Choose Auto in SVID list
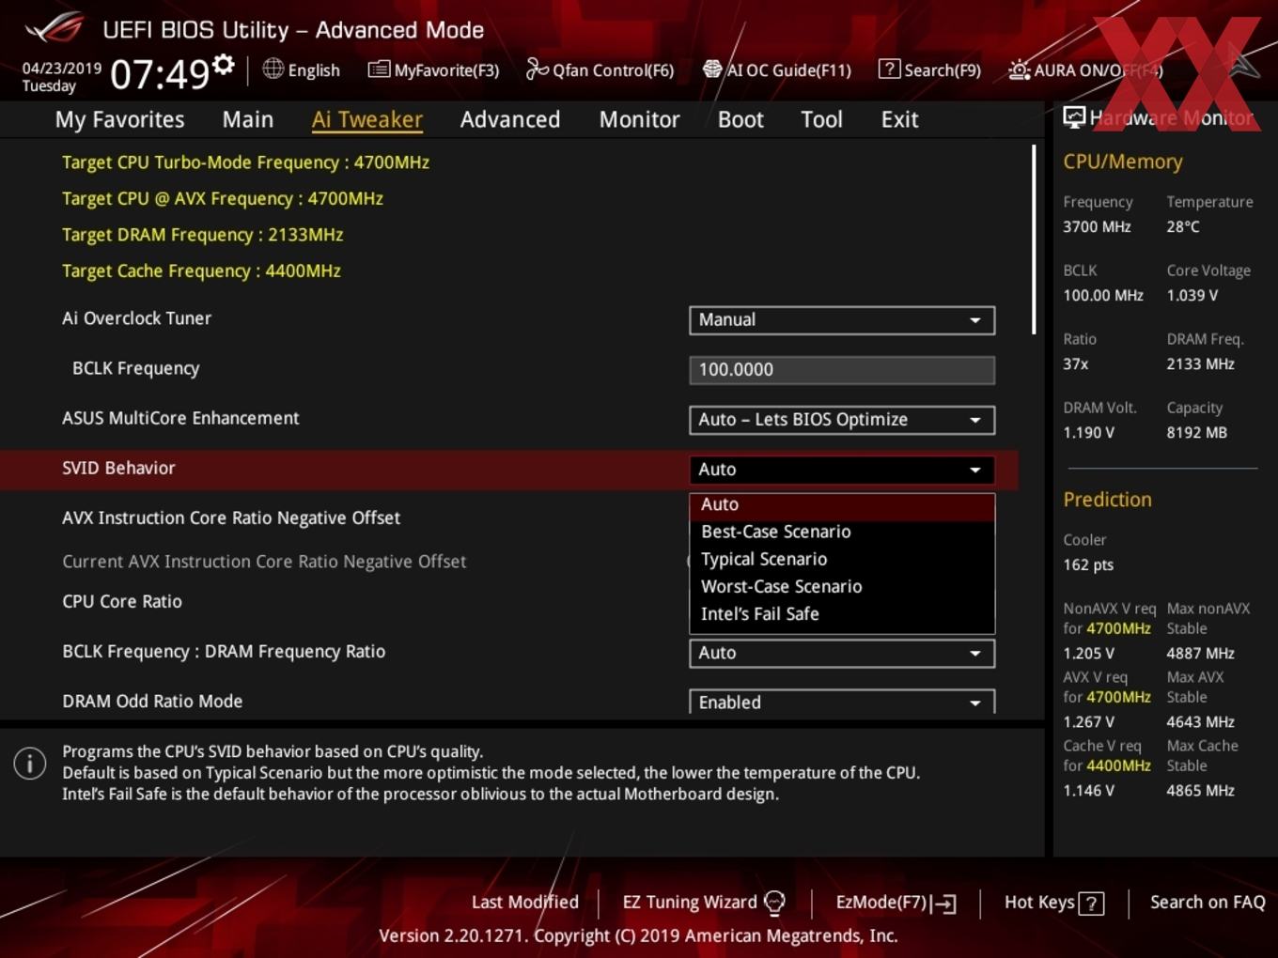This screenshot has width=1278, height=958. pyautogui.click(x=842, y=505)
